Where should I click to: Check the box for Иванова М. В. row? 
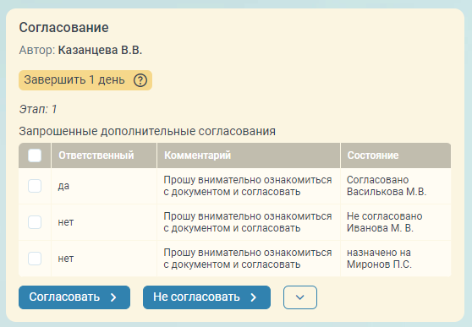(x=35, y=222)
